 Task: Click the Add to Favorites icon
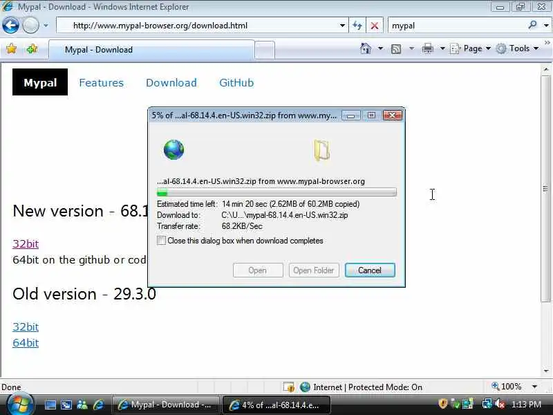pyautogui.click(x=32, y=48)
